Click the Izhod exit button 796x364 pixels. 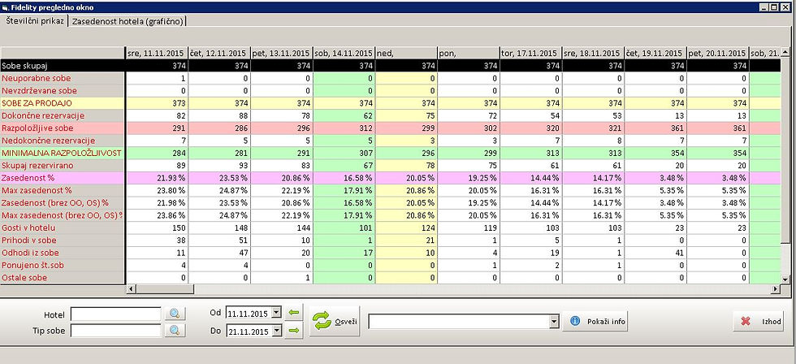[x=759, y=322]
